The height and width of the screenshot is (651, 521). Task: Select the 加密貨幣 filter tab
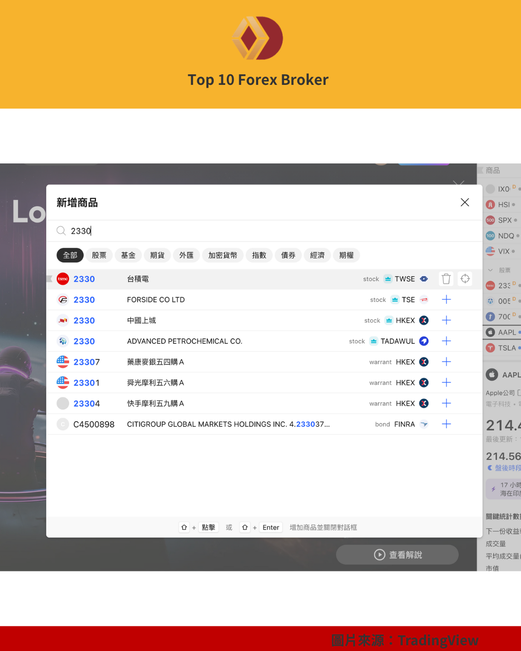coord(223,255)
